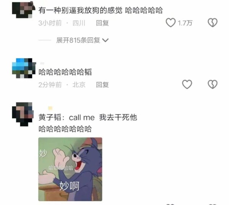This screenshot has height=205, width=229.
Task: Expand the 展开815条回复 chevron arrow
Action: click(105, 40)
